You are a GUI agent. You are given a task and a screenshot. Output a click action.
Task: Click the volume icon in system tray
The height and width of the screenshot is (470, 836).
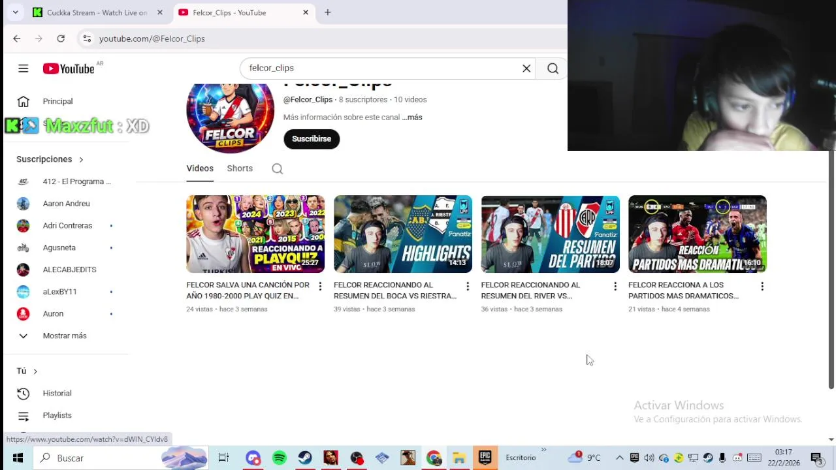649,458
